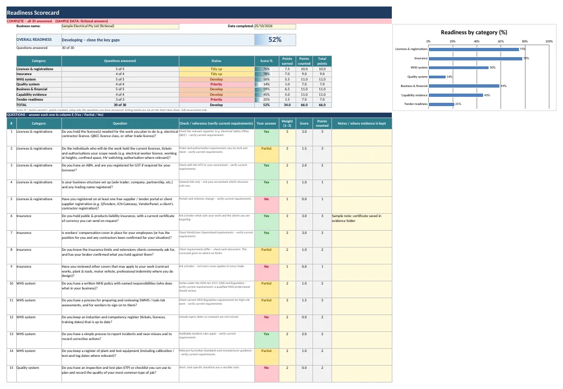Image resolution: width=563 pixels, height=389 pixels.
Task: Select the 'Yes' answer cell for question 3
Action: point(266,171)
